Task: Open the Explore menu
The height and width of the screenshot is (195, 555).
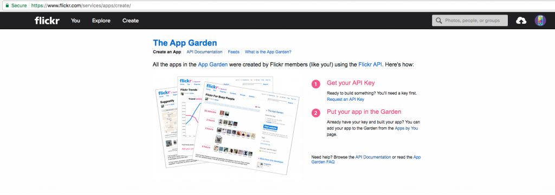Action: pos(101,21)
